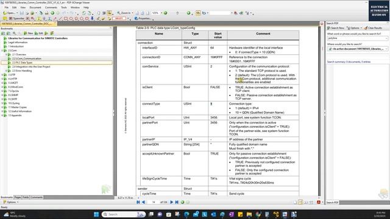
Task: Open the 12 Useful Information bookmark
Action: tap(20, 111)
